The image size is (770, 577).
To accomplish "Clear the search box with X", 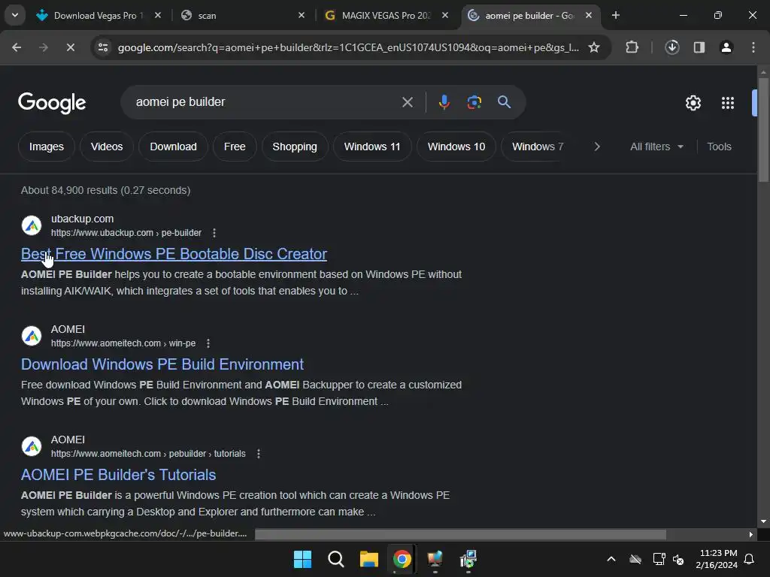I will 407,102.
